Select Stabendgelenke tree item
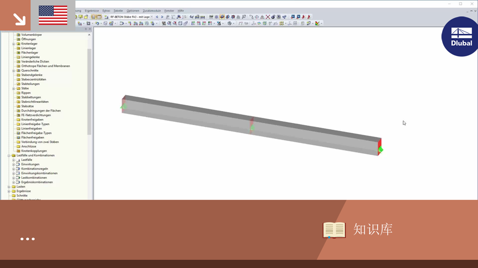Viewport: 478px width, 268px height. [x=32, y=75]
